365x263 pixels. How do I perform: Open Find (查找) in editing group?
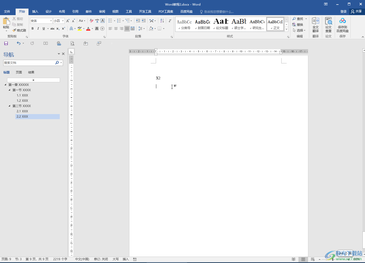(x=298, y=19)
